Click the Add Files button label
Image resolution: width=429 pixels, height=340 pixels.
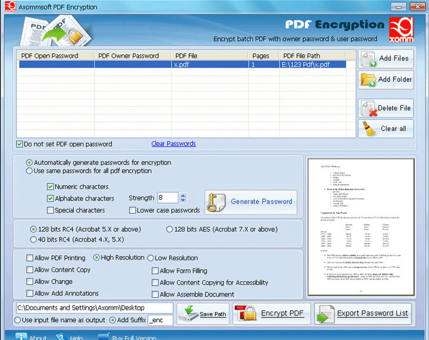(394, 58)
